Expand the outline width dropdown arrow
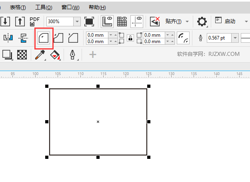This screenshot has height=182, width=250. click(235, 38)
